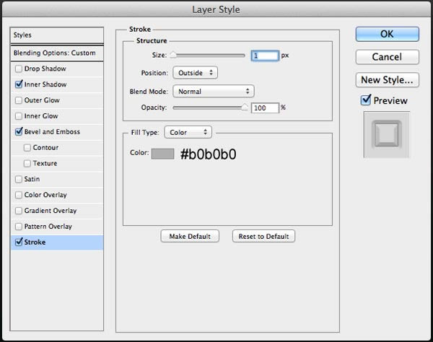Open the Position dropdown set to Outside
The image size is (433, 342).
tap(196, 73)
